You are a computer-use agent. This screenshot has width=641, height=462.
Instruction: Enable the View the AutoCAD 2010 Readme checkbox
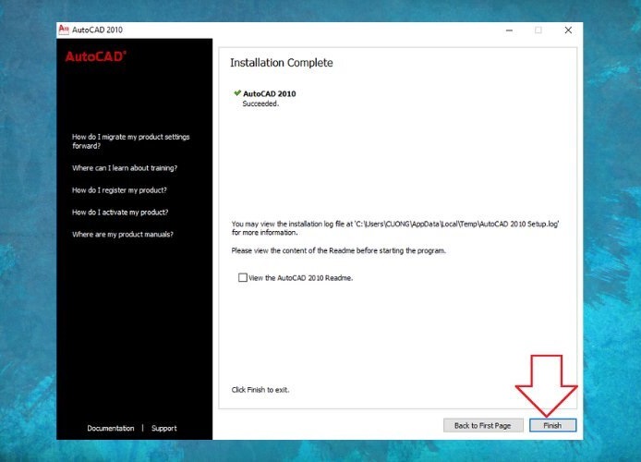click(x=243, y=277)
